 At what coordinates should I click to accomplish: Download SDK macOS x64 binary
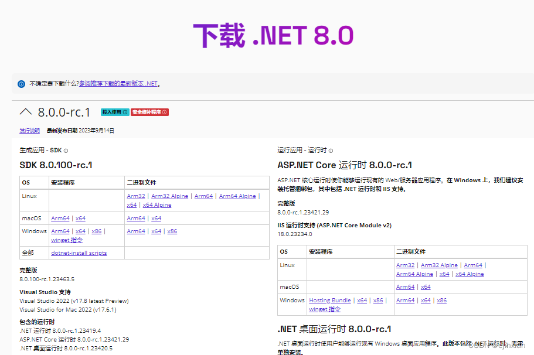click(x=157, y=218)
